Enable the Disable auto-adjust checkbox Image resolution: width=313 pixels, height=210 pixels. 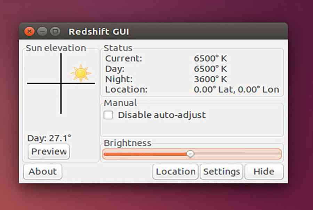point(109,115)
